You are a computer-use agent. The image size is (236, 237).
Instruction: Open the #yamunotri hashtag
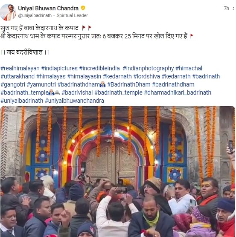(41, 84)
